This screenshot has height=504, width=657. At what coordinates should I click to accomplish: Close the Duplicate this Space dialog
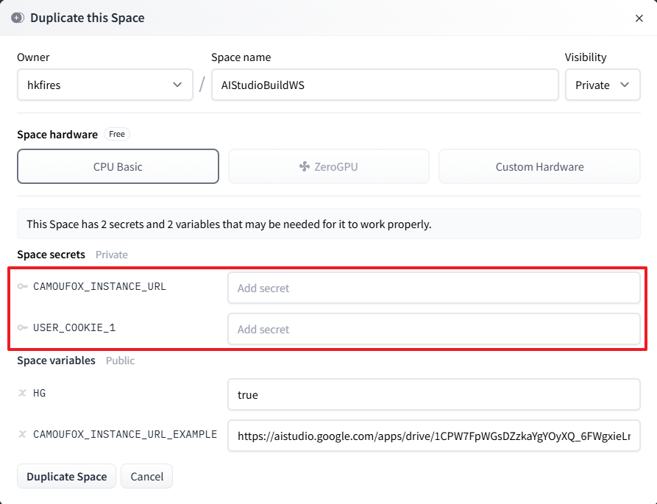pos(639,18)
